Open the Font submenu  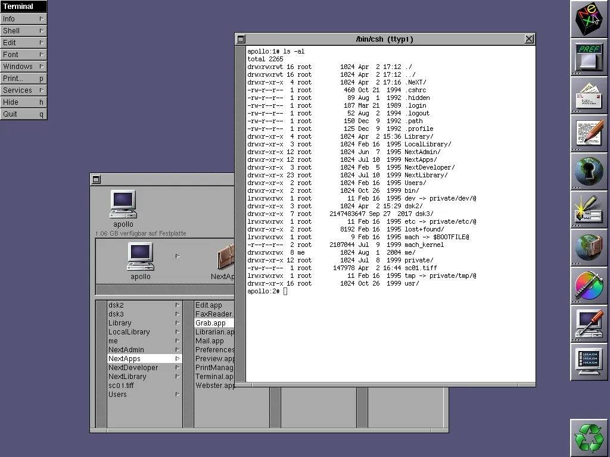23,55
